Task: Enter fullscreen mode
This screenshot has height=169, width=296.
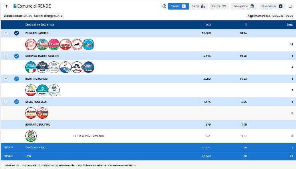Action: [290, 6]
